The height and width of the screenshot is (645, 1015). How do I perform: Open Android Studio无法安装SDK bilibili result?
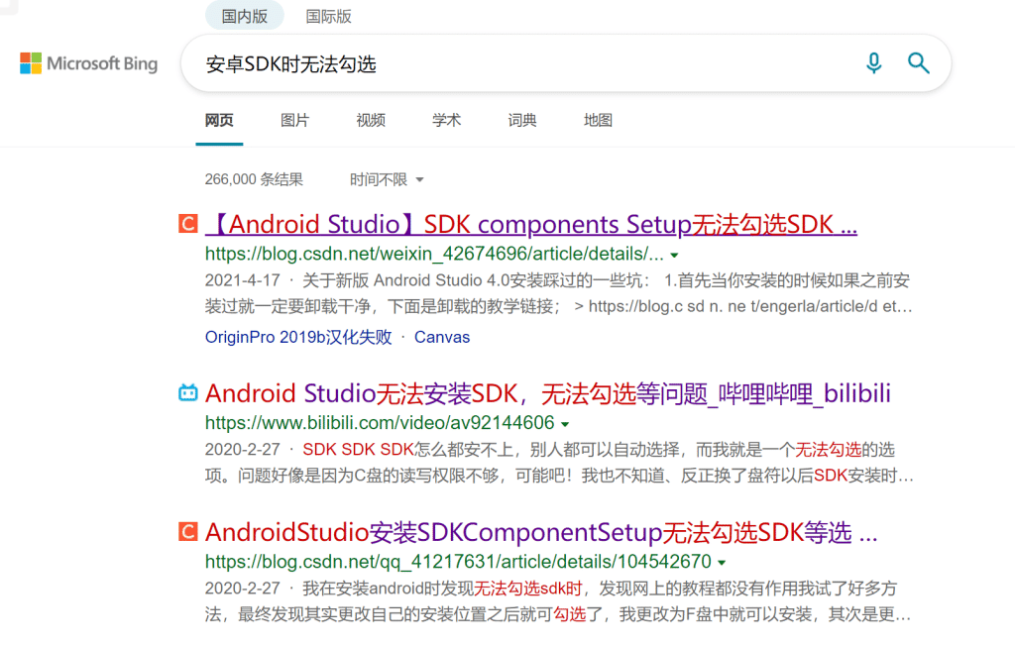click(x=547, y=393)
